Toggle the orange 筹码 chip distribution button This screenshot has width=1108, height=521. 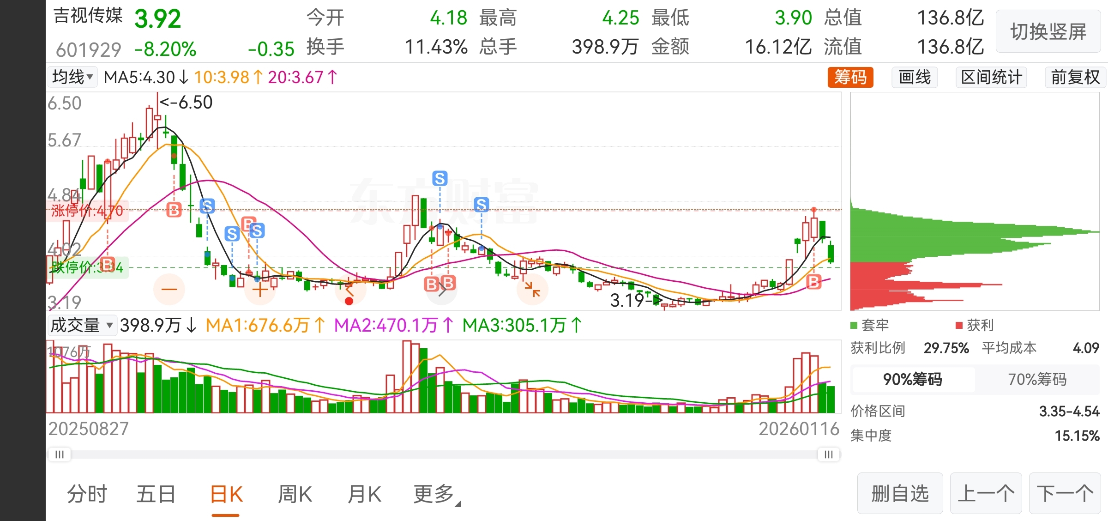click(x=850, y=77)
